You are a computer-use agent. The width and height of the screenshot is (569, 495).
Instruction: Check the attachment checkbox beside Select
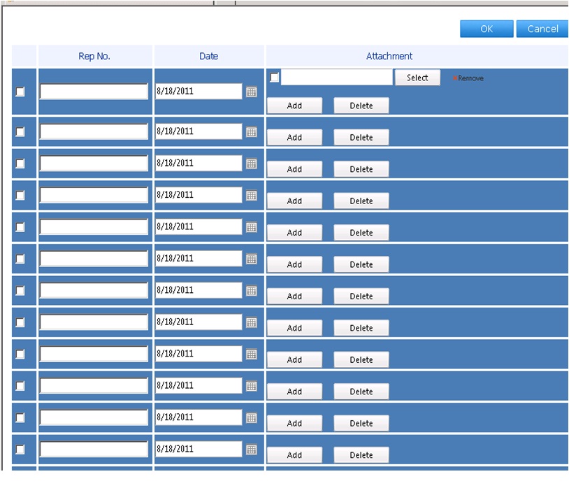tap(274, 77)
